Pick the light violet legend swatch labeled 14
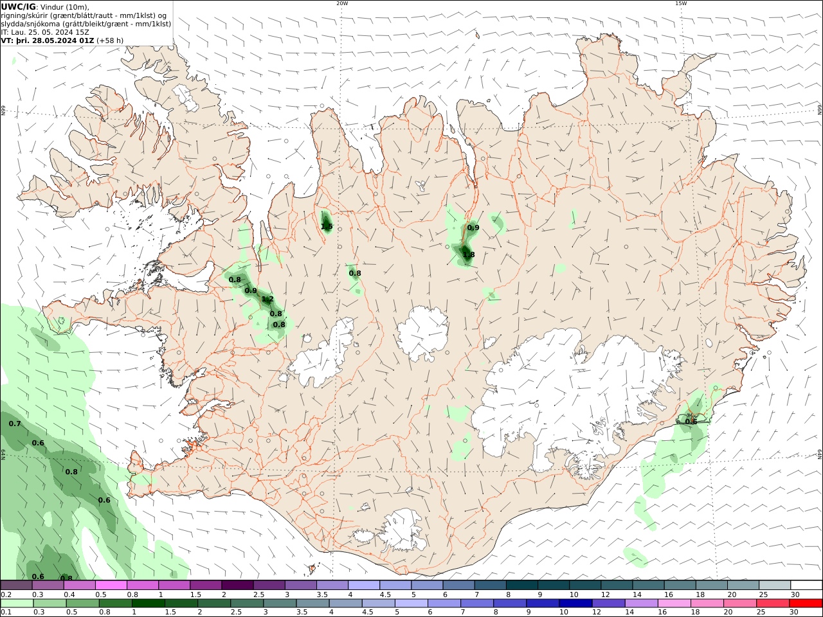This screenshot has height=617, width=823. click(642, 604)
